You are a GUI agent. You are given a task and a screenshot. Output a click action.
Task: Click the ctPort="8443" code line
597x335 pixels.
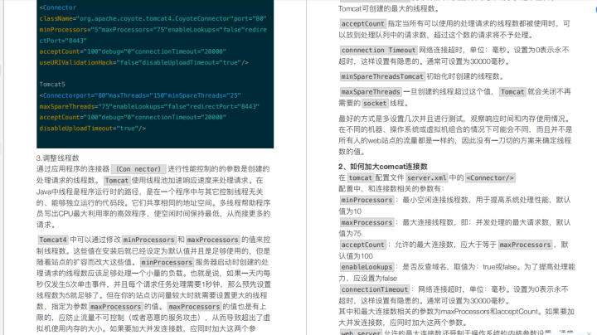pos(63,41)
